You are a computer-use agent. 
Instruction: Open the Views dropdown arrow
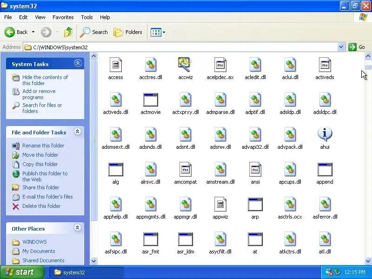click(164, 32)
